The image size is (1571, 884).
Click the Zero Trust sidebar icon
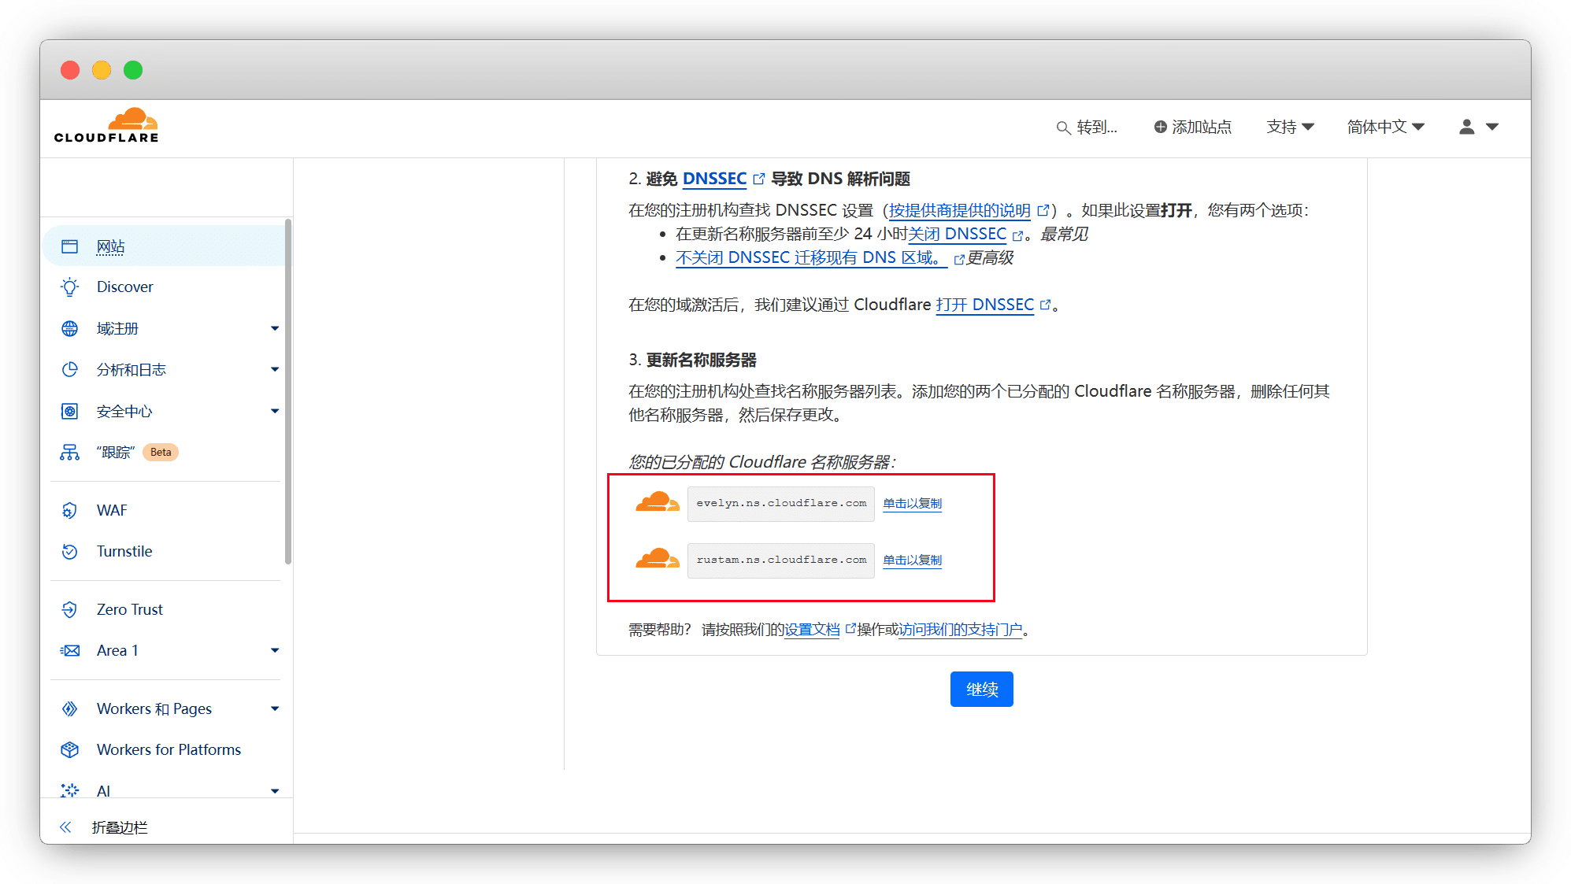tap(70, 610)
